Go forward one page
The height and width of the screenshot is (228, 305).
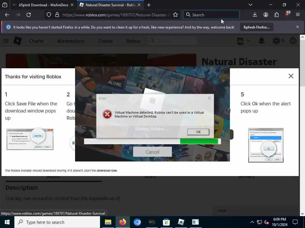(18, 15)
